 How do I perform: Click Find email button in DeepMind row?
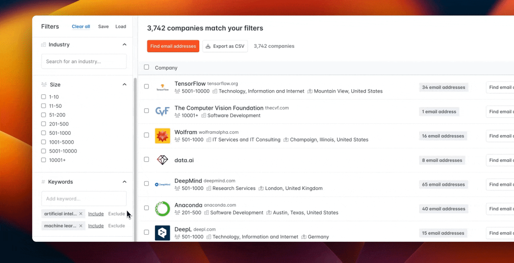tap(500, 184)
